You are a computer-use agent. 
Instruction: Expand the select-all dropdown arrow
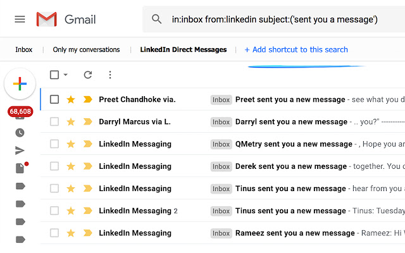tap(65, 75)
